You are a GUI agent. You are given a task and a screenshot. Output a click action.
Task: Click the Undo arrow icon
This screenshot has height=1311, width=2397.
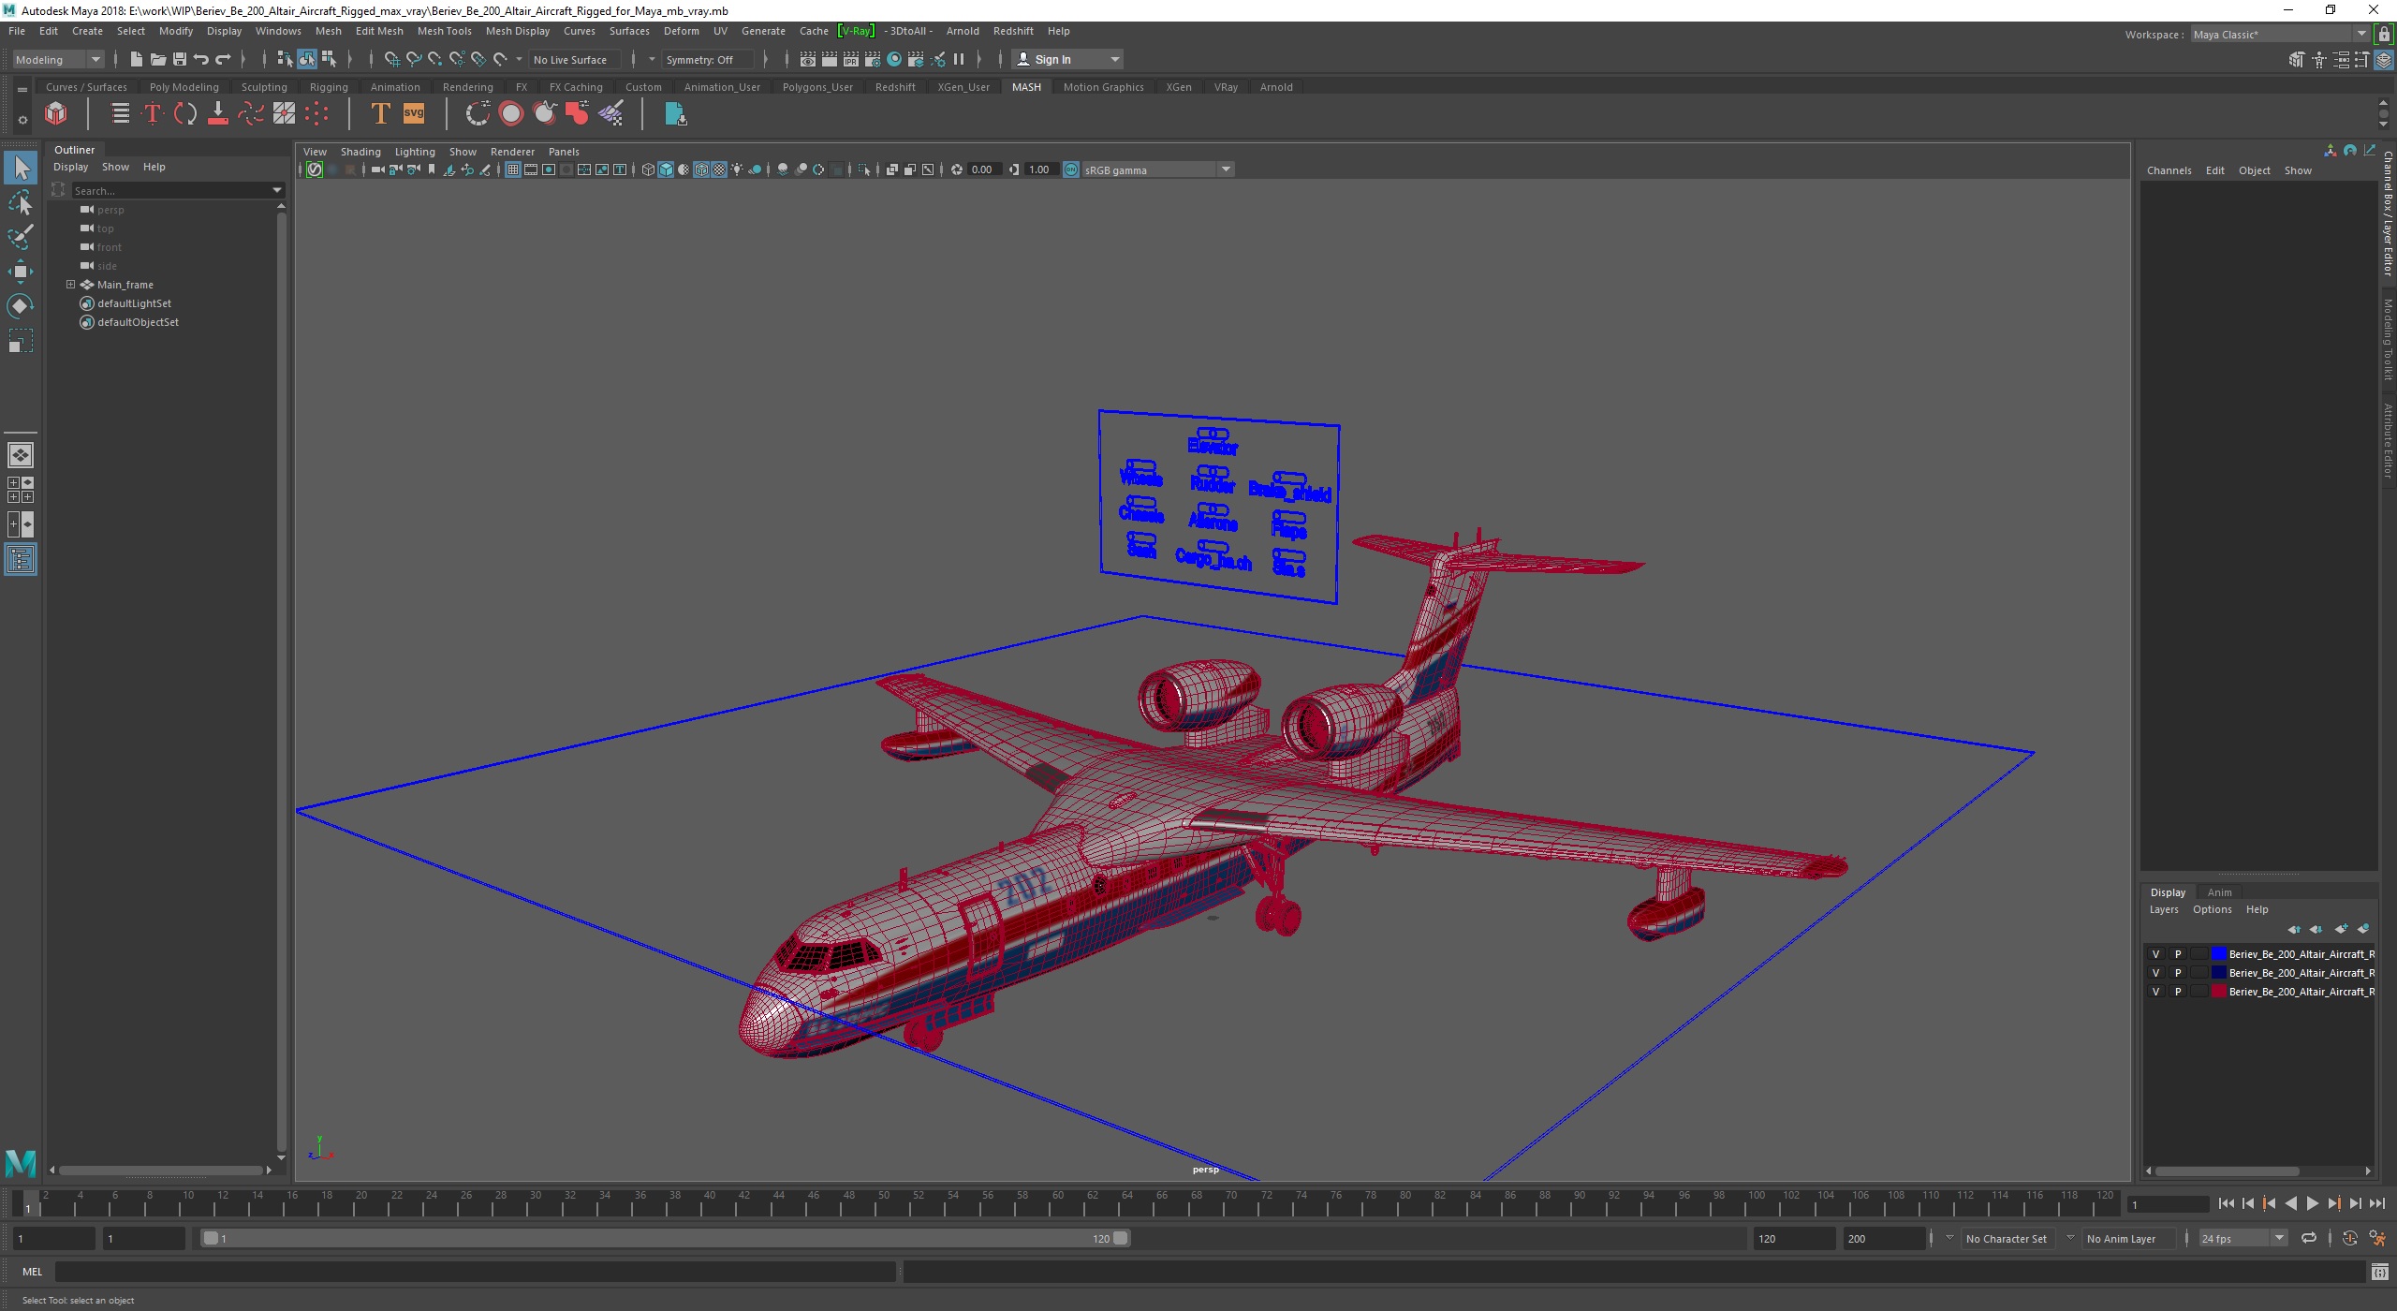(x=201, y=59)
